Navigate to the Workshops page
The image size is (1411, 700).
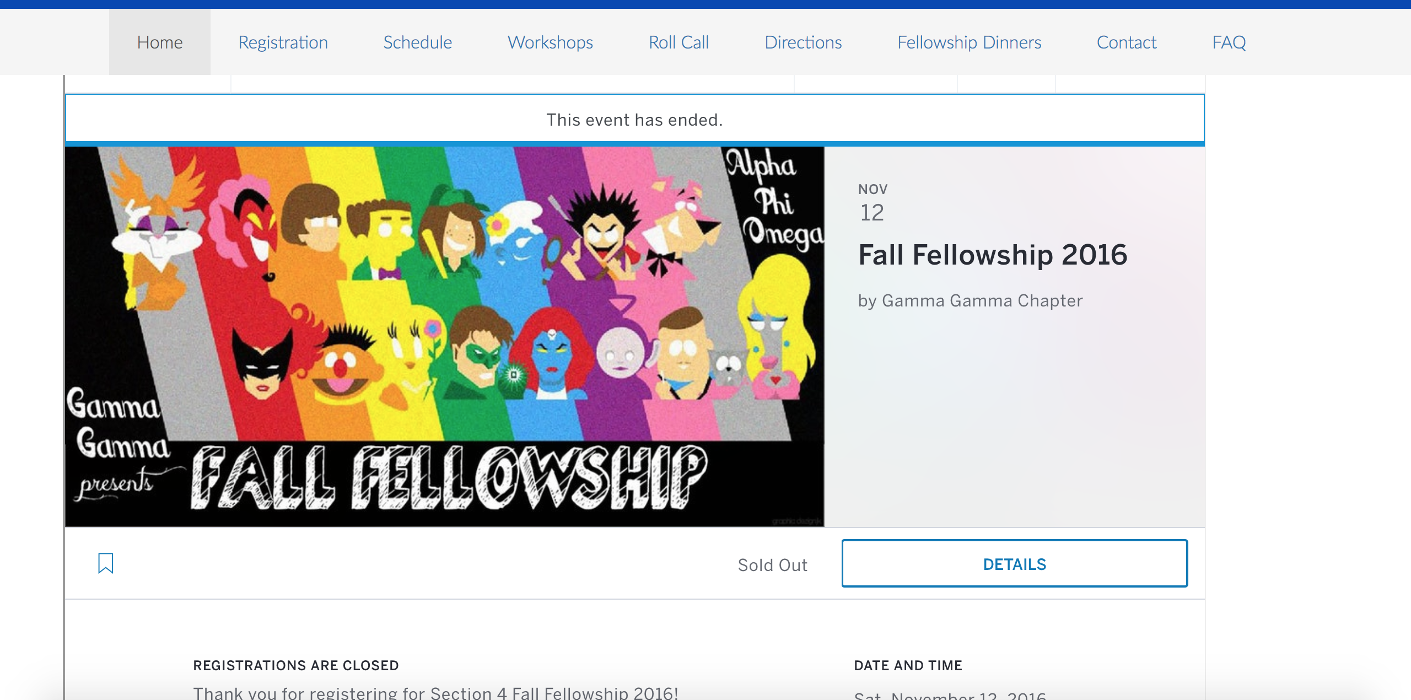[550, 42]
